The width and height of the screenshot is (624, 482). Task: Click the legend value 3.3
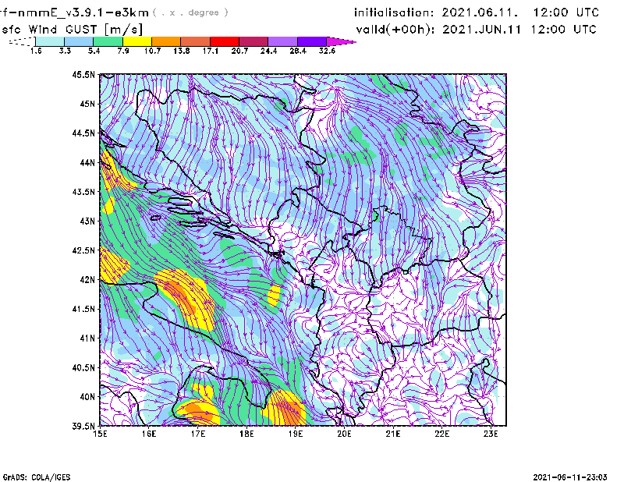(65, 51)
